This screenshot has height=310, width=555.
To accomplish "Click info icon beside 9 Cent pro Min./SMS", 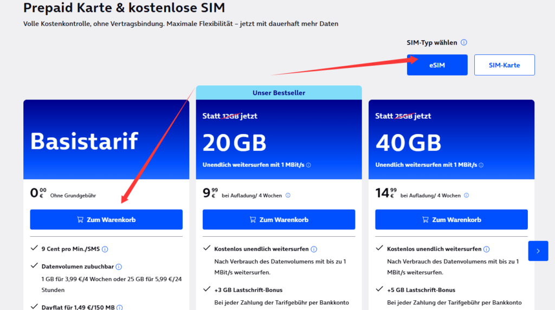I will point(105,249).
